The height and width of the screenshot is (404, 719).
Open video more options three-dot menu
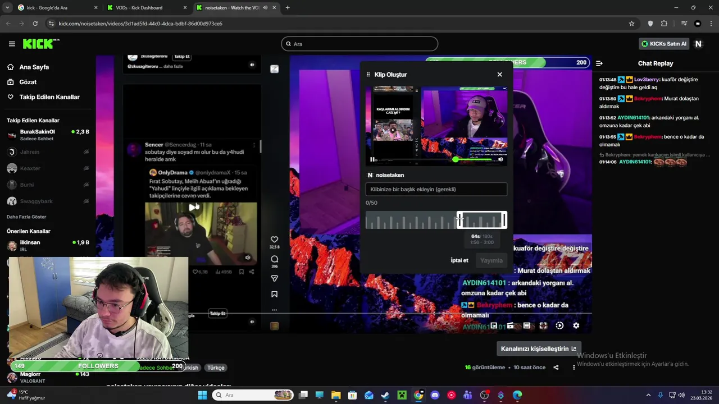[x=574, y=368]
